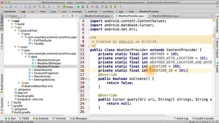Viewport: 219px width, 123px height.
Task: Select ForecastFragment in project tree
Action: pos(46,73)
